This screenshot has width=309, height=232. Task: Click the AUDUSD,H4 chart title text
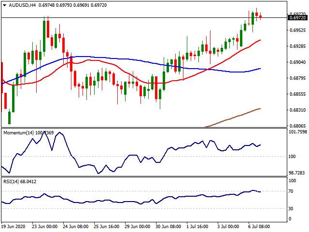[x=22, y=5]
